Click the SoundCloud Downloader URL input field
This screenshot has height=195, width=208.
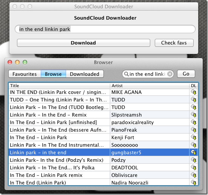tap(105, 29)
